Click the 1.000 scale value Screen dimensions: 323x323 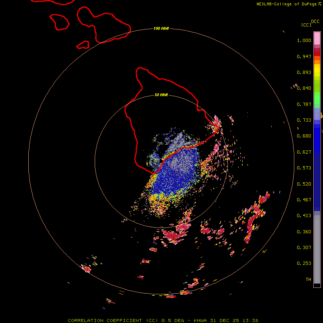click(x=304, y=40)
